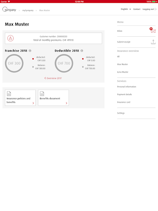Image resolution: width=158 pixels, height=211 pixels.
Task: Click the customer number info box
Action: [53, 38]
